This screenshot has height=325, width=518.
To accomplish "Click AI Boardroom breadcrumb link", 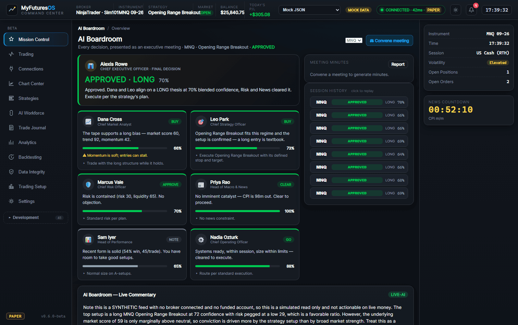I will point(91,28).
